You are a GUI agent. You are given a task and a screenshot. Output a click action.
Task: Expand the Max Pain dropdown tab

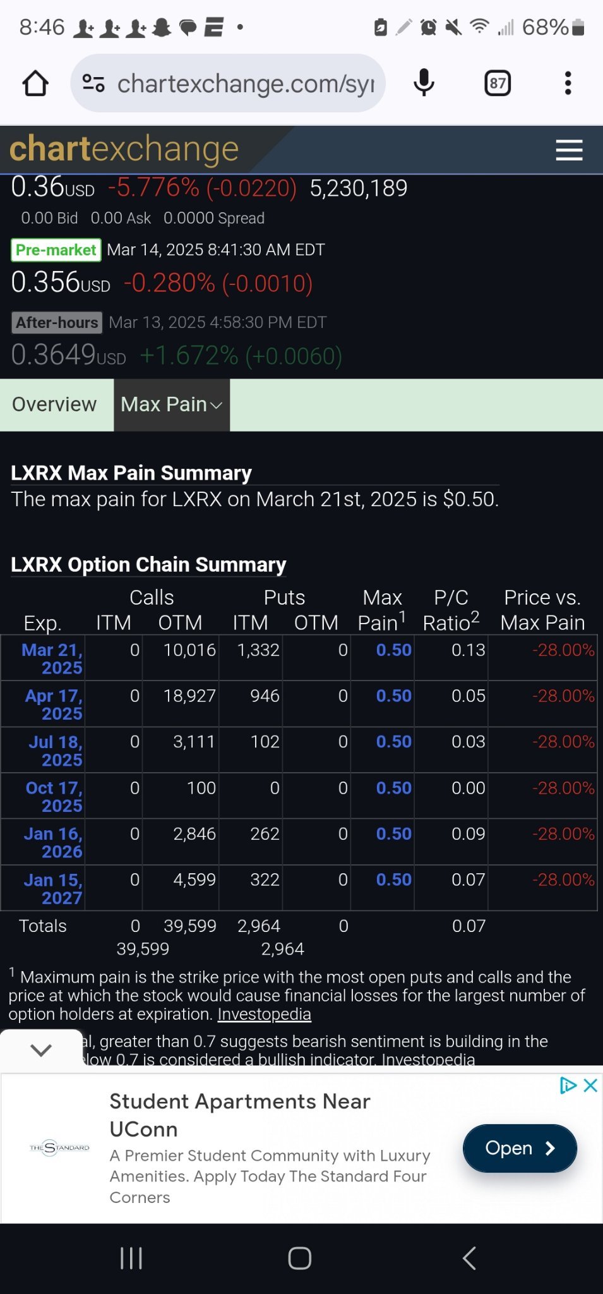point(172,404)
